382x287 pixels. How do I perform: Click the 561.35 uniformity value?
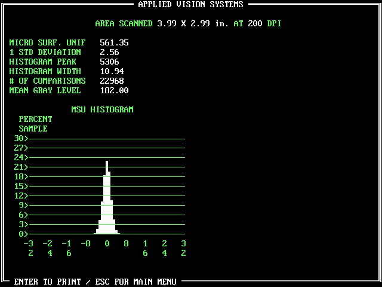coord(114,42)
